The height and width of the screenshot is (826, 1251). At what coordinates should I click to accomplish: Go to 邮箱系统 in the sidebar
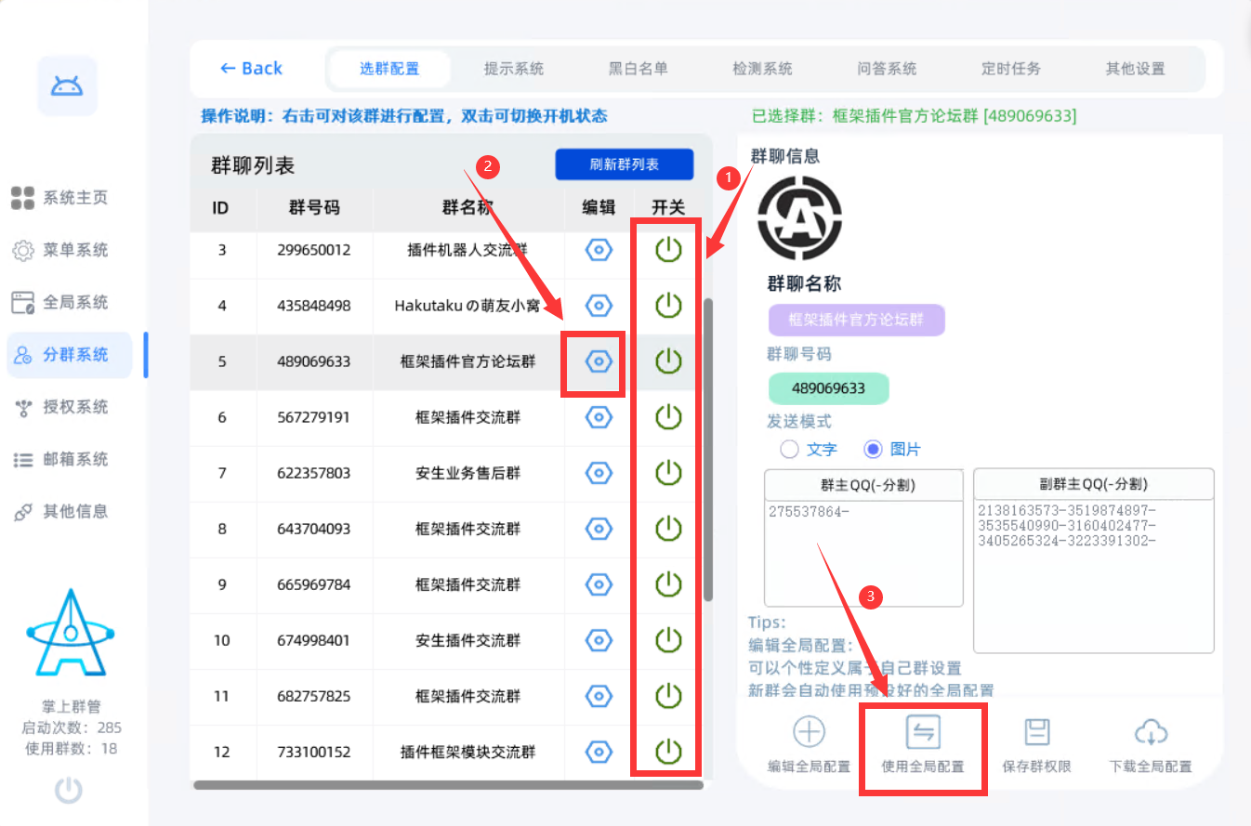point(74,459)
